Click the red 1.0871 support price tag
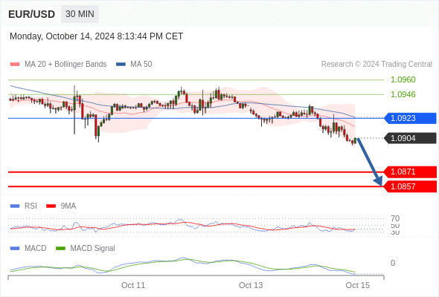The width and height of the screenshot is (439, 297). pyautogui.click(x=410, y=172)
